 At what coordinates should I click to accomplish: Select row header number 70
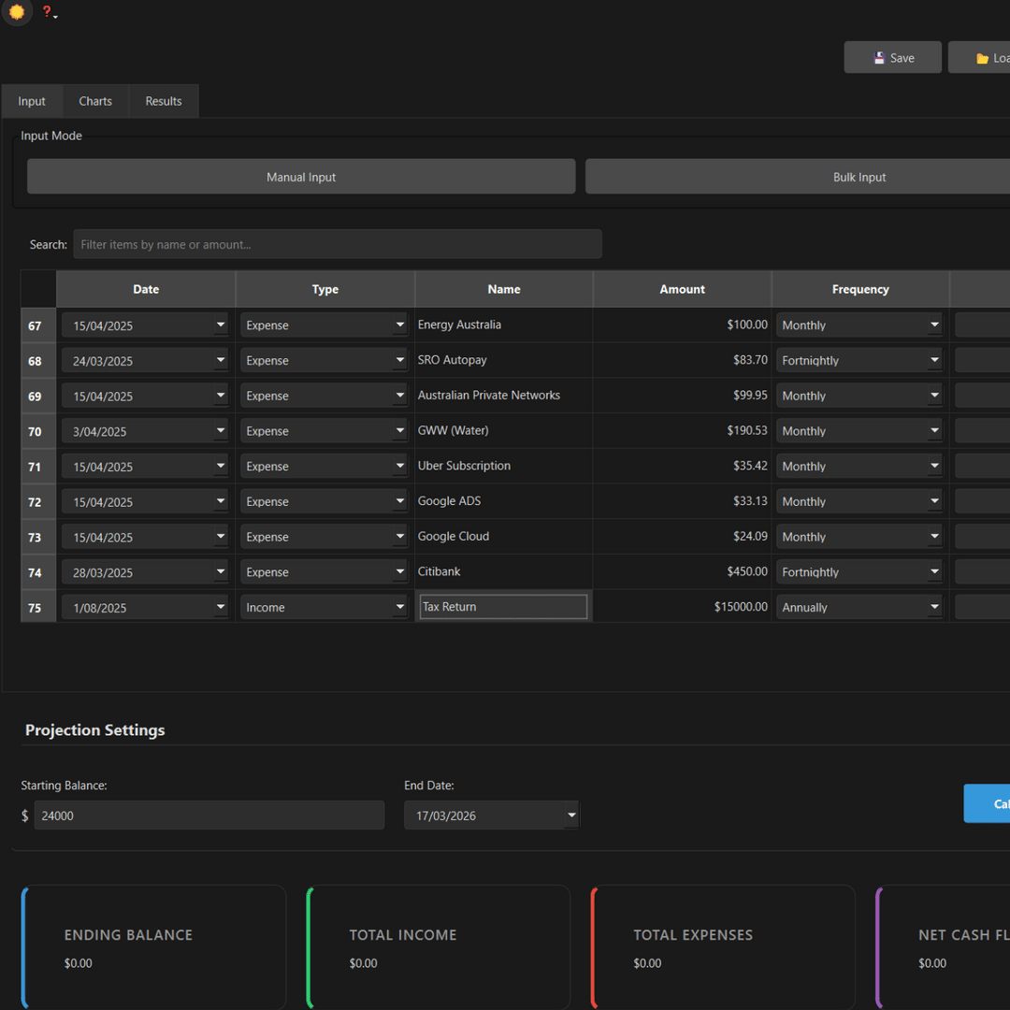(36, 431)
